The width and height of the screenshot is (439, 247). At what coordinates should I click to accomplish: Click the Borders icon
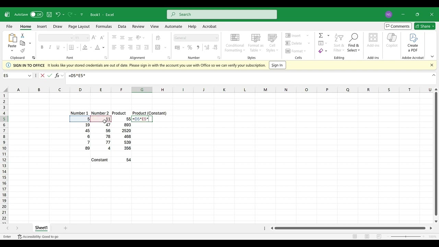tap(71, 47)
